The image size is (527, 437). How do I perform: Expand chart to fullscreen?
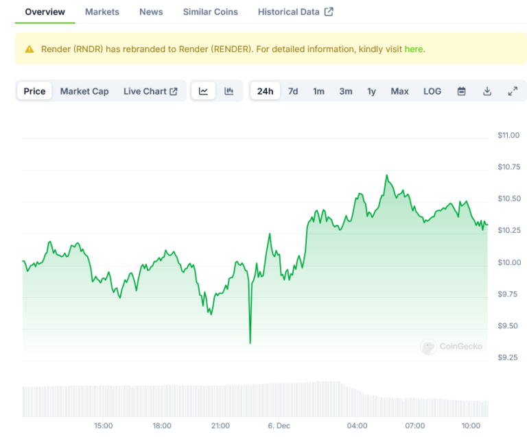[513, 91]
